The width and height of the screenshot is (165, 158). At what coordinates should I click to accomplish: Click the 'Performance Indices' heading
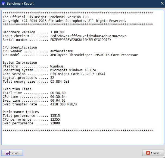[x=21, y=112]
